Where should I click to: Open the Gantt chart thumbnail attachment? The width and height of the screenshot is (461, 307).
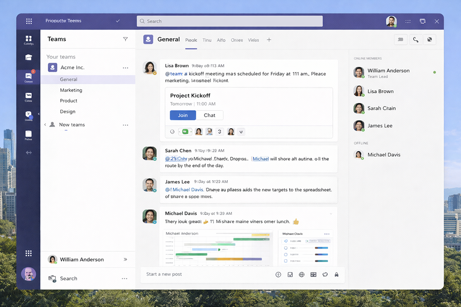(x=217, y=248)
